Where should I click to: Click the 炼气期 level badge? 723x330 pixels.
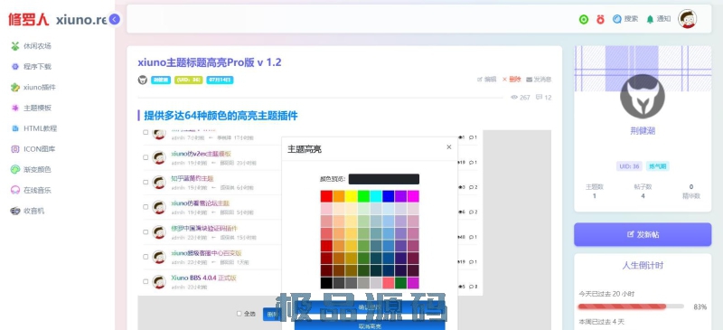[x=658, y=166]
